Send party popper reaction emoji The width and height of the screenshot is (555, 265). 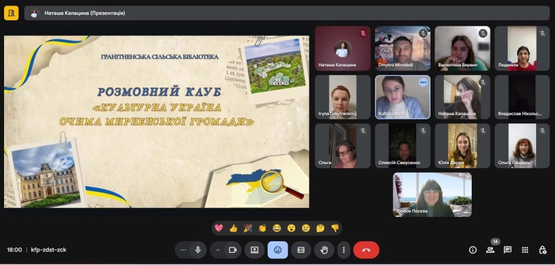248,228
